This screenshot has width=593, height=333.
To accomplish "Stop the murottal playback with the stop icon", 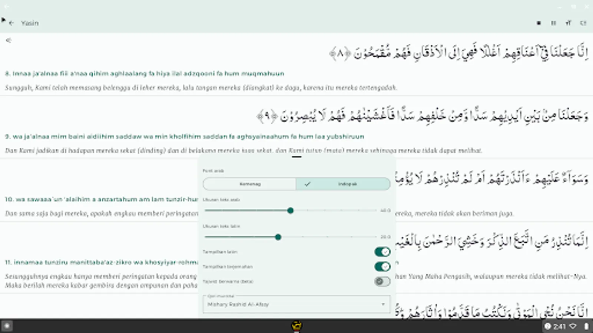I will [538, 23].
